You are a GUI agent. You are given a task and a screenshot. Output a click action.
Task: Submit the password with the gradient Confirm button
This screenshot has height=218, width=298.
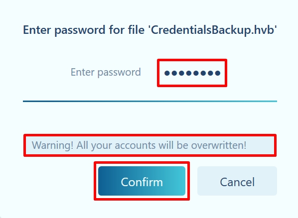tap(142, 181)
